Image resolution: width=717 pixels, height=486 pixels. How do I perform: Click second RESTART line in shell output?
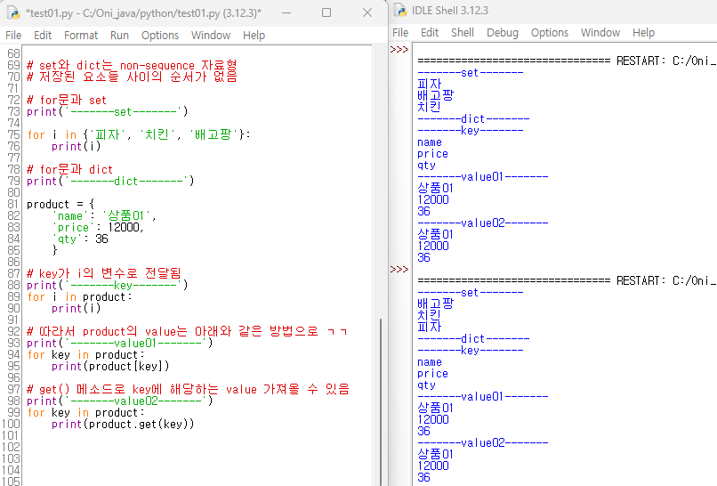[x=567, y=280]
